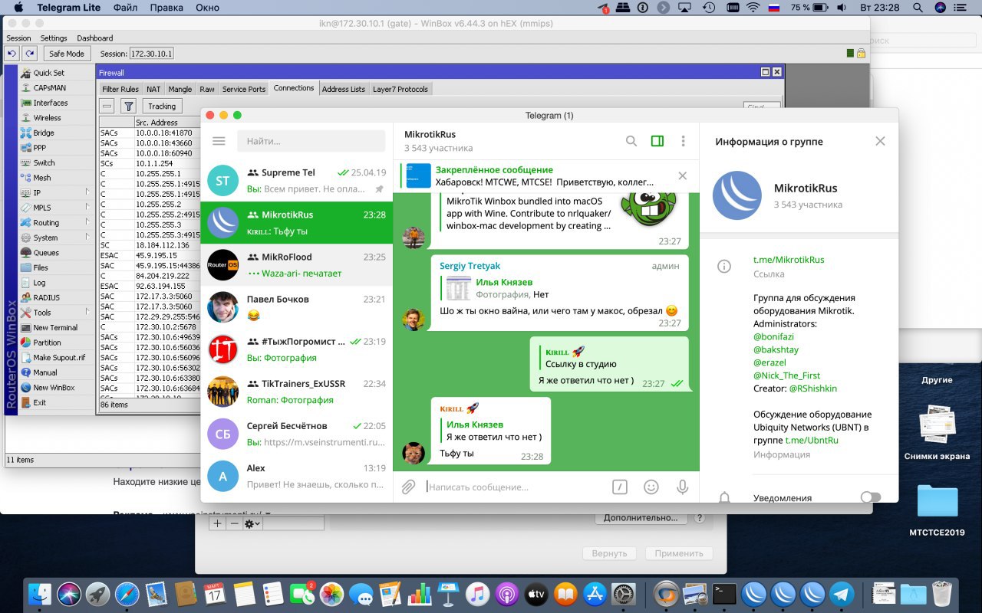Toggle the group info side panel
982x613 pixels.
coord(657,141)
